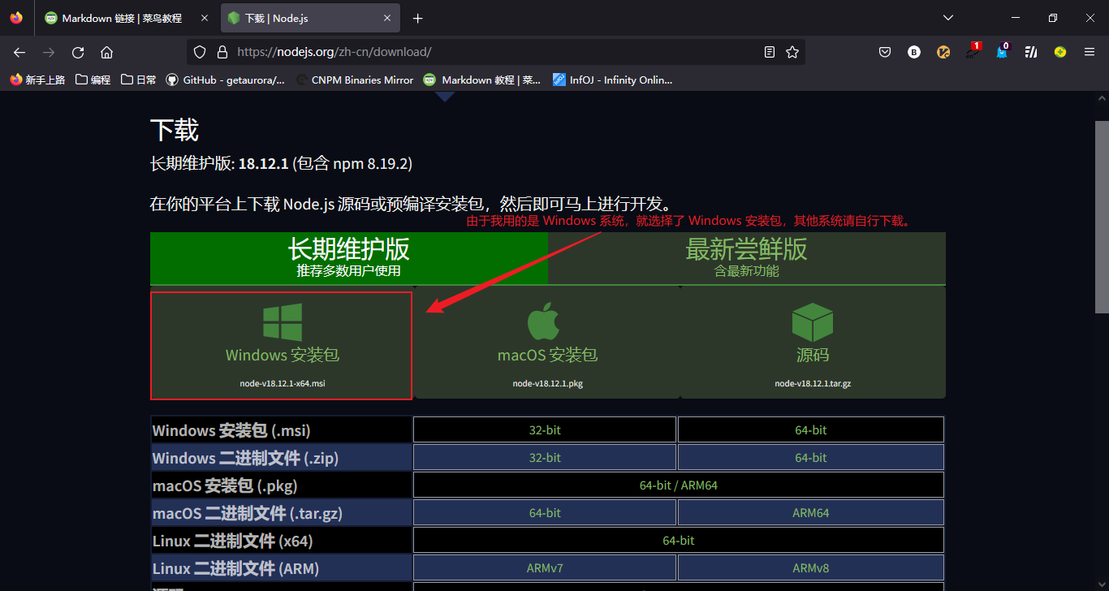
Task: Click the white striped extension icon
Action: click(x=1031, y=52)
